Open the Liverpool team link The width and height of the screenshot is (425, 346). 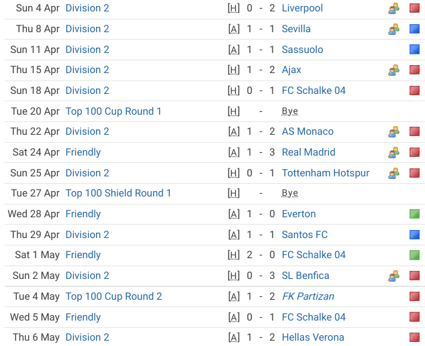click(x=302, y=8)
